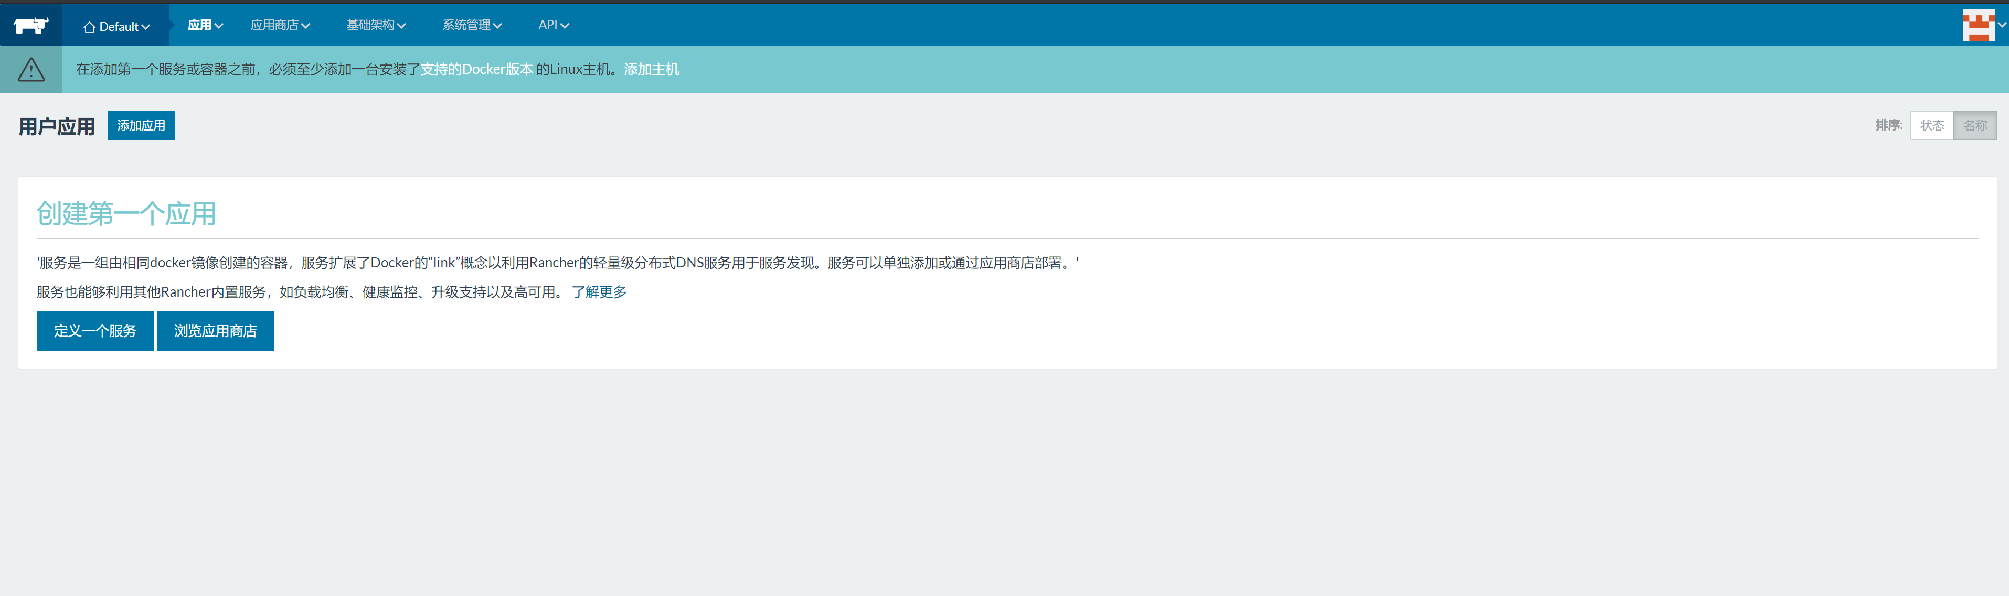Image resolution: width=2009 pixels, height=596 pixels.
Task: Open the 基础架构 menu
Action: [x=376, y=25]
